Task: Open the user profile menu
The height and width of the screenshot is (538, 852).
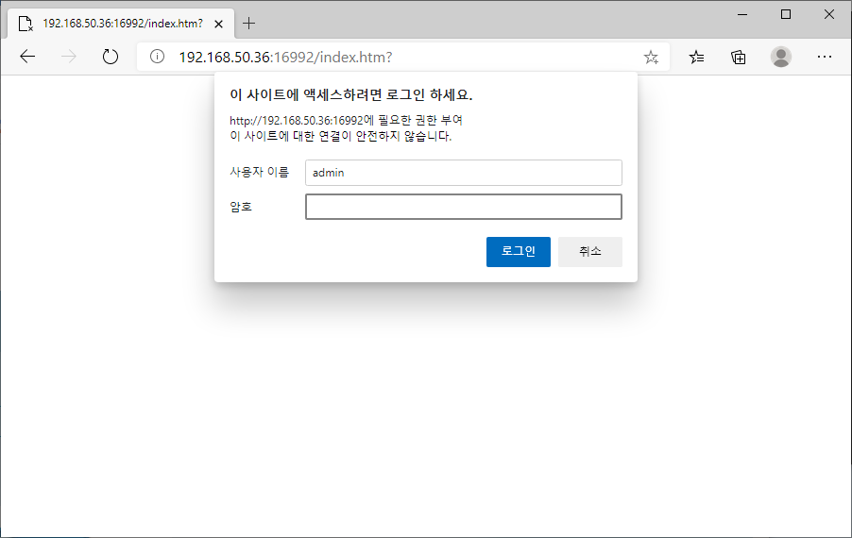Action: [x=781, y=57]
